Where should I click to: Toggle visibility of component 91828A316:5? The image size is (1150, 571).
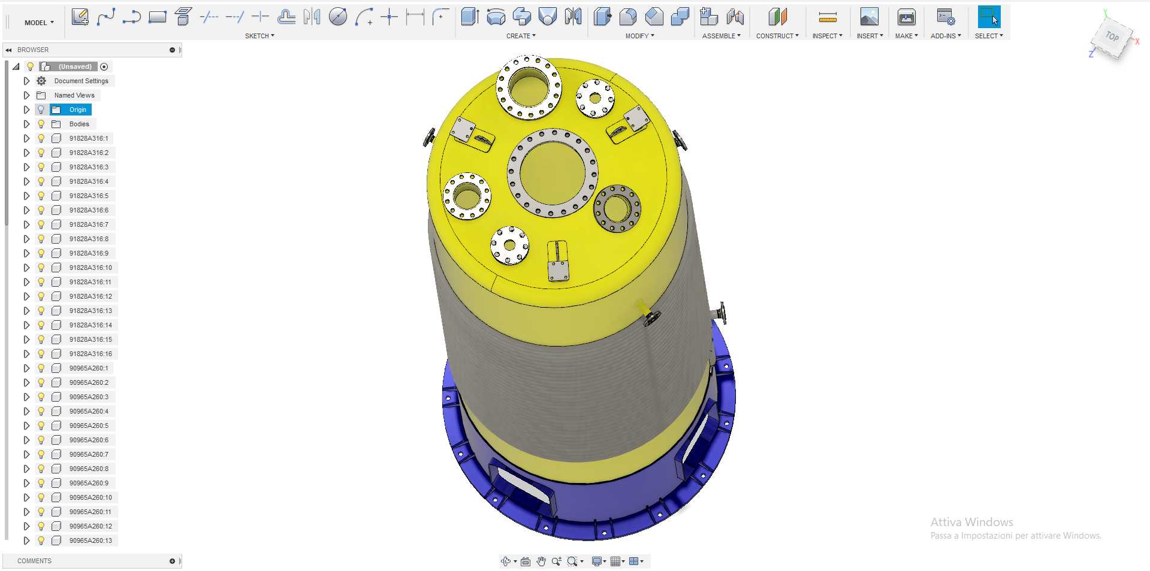point(41,196)
